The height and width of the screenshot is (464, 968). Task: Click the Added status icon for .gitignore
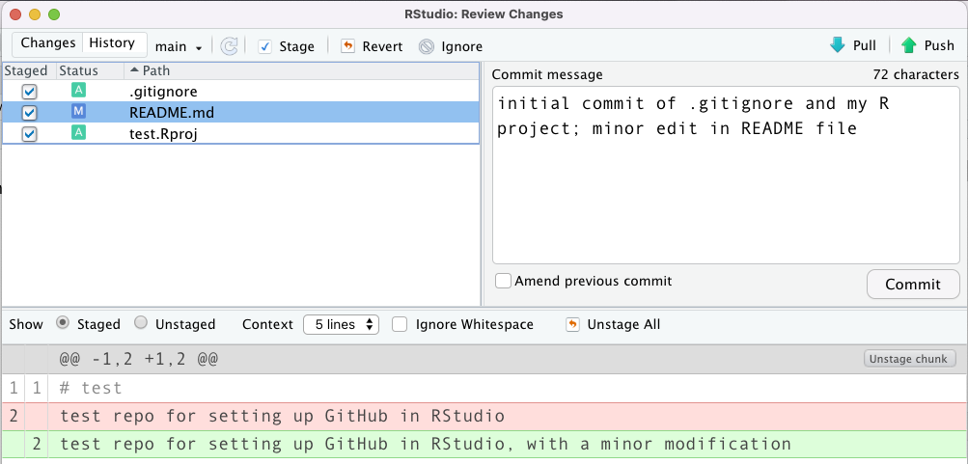pos(78,91)
